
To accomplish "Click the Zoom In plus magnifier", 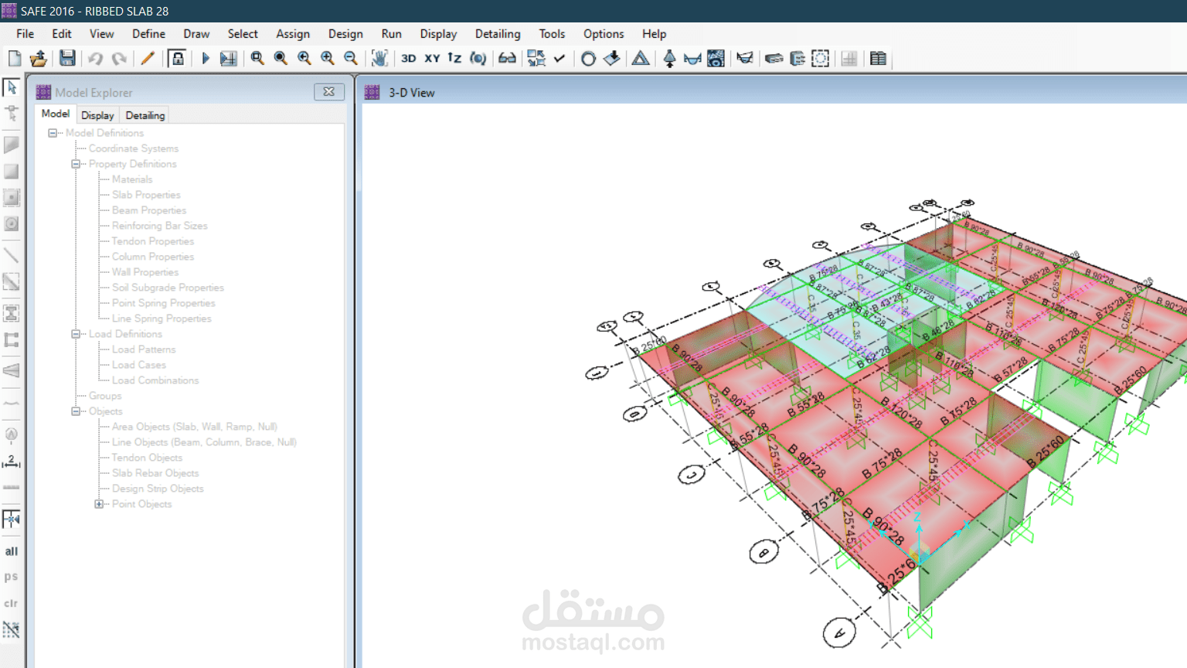I will pos(328,59).
